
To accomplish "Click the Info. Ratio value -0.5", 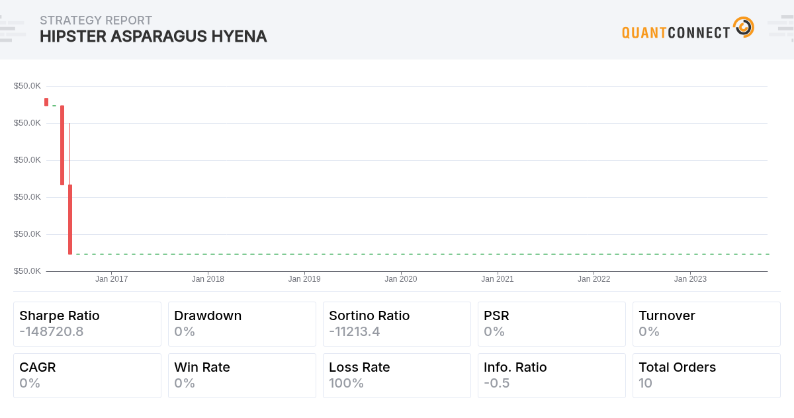I will pos(497,383).
